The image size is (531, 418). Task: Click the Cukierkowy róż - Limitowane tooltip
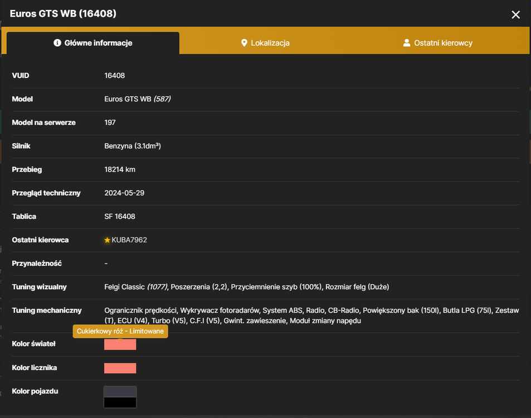click(x=120, y=331)
